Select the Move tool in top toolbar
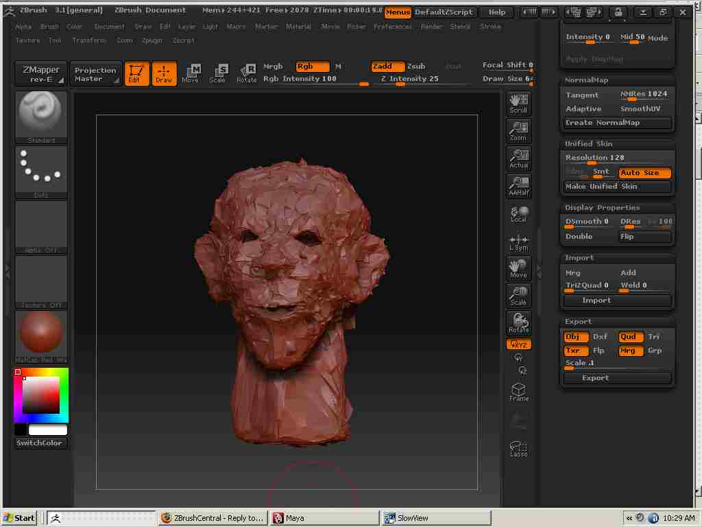Image resolution: width=702 pixels, height=527 pixels. click(x=191, y=73)
